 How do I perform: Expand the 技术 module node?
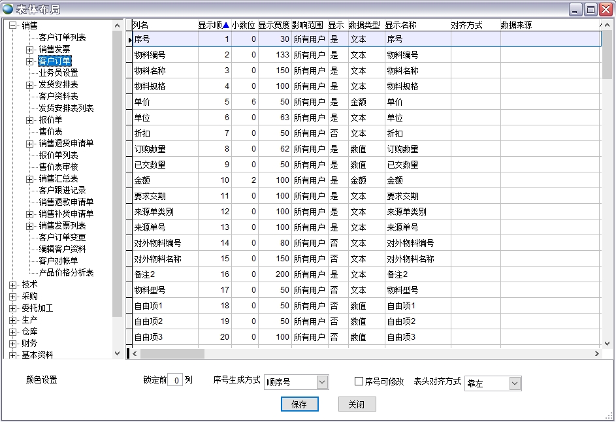[x=12, y=285]
